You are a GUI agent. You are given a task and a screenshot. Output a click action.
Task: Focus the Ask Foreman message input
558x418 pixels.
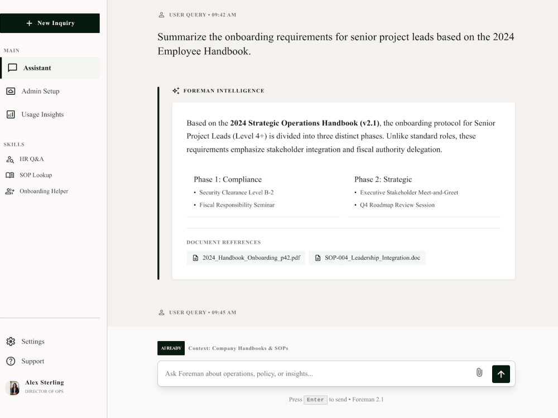[x=317, y=373]
